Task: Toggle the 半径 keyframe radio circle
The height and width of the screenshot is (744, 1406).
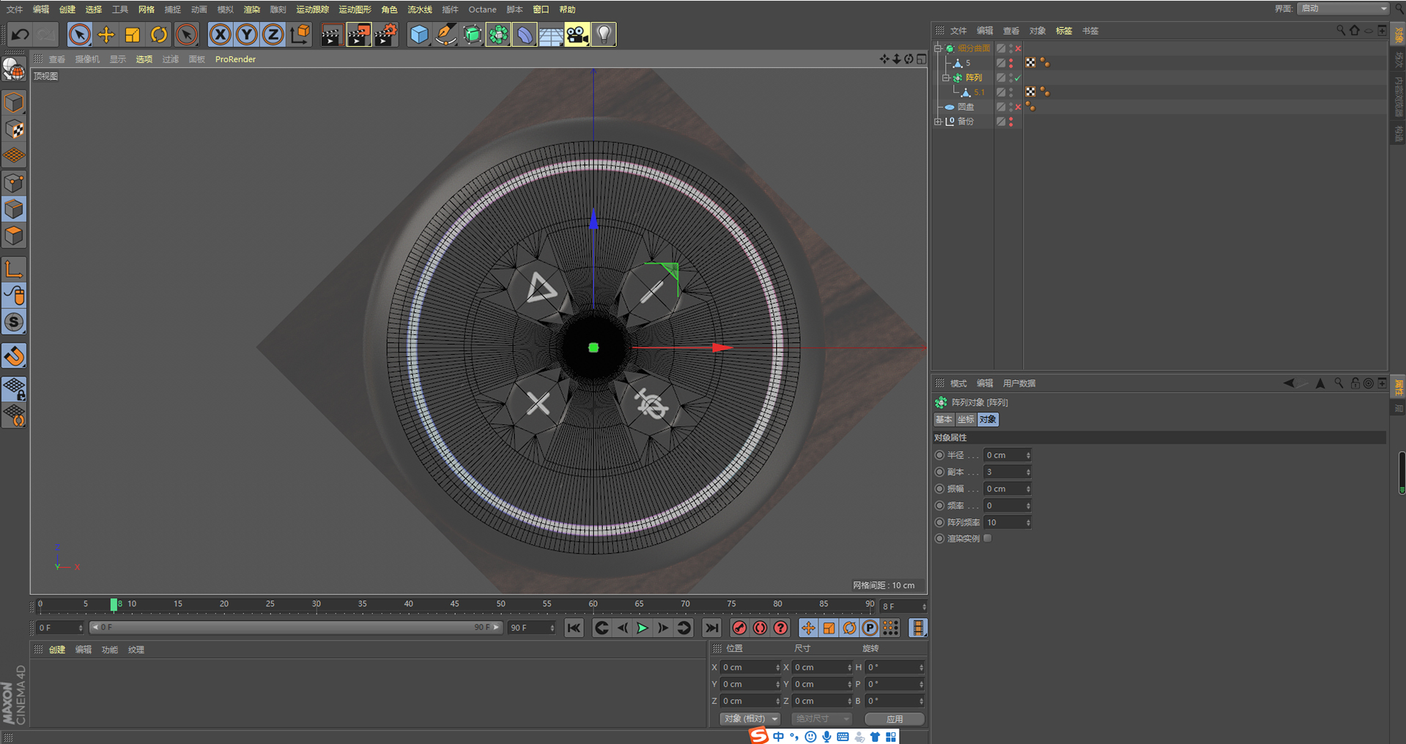Action: click(x=939, y=455)
